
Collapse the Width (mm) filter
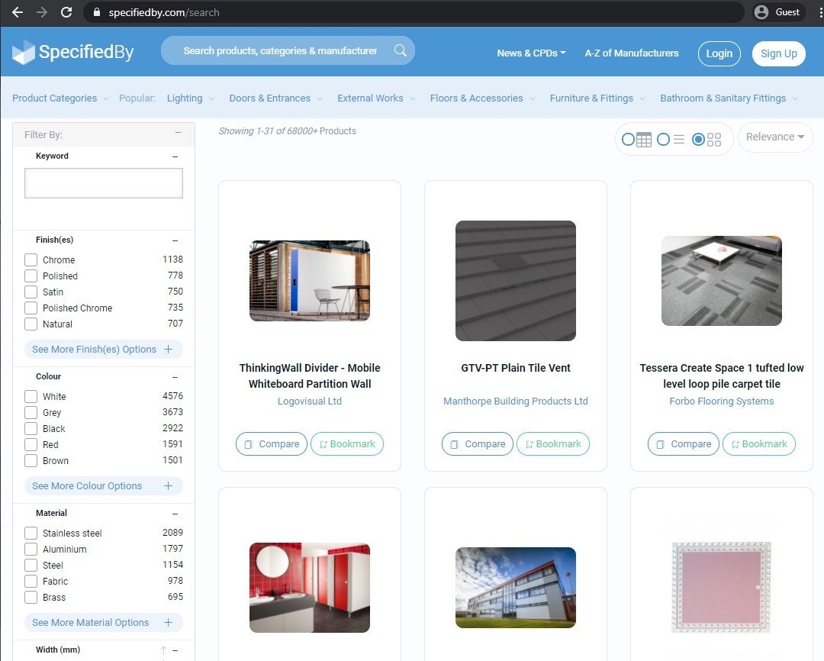click(175, 650)
